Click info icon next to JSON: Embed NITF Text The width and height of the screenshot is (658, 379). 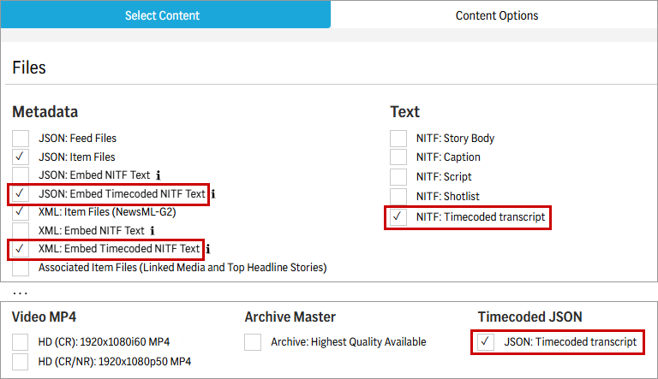[159, 175]
